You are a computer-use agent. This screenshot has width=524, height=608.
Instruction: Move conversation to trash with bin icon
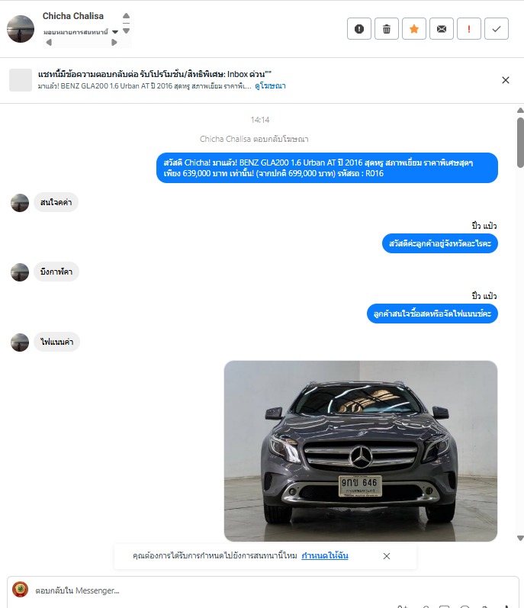(387, 29)
